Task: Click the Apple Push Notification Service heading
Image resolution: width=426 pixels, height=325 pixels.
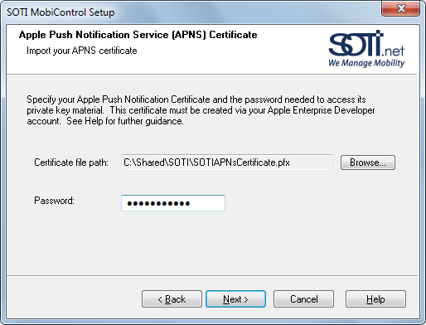Action: pyautogui.click(x=138, y=35)
